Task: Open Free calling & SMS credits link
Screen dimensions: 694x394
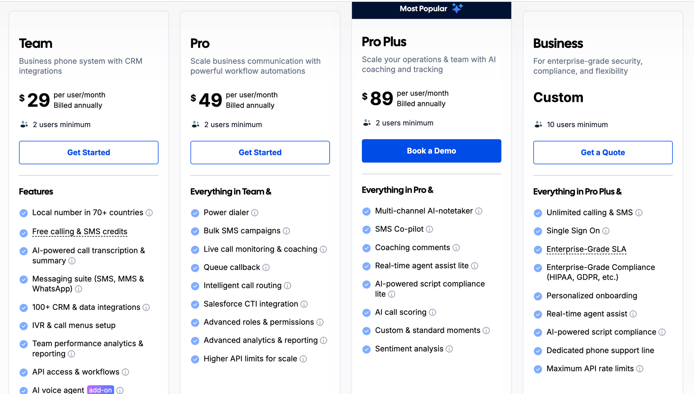Action: coord(80,231)
